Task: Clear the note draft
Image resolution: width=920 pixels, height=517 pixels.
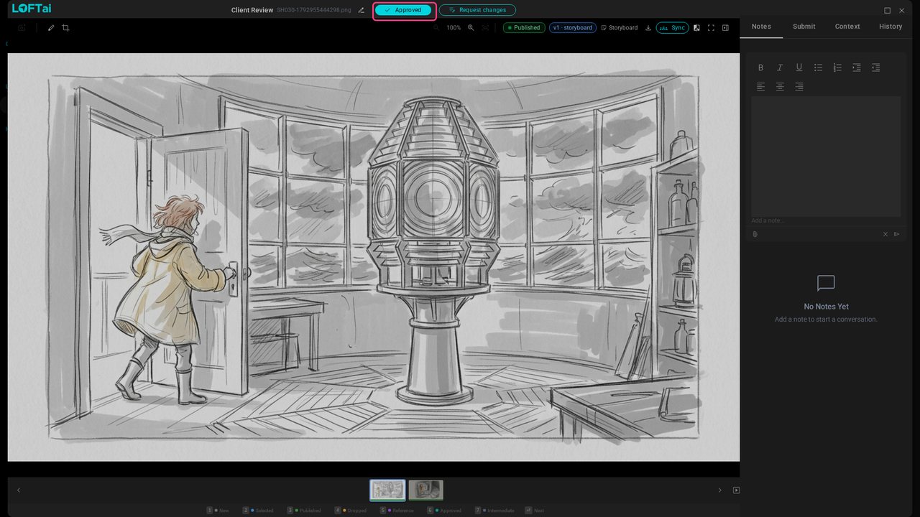Action: click(885, 234)
